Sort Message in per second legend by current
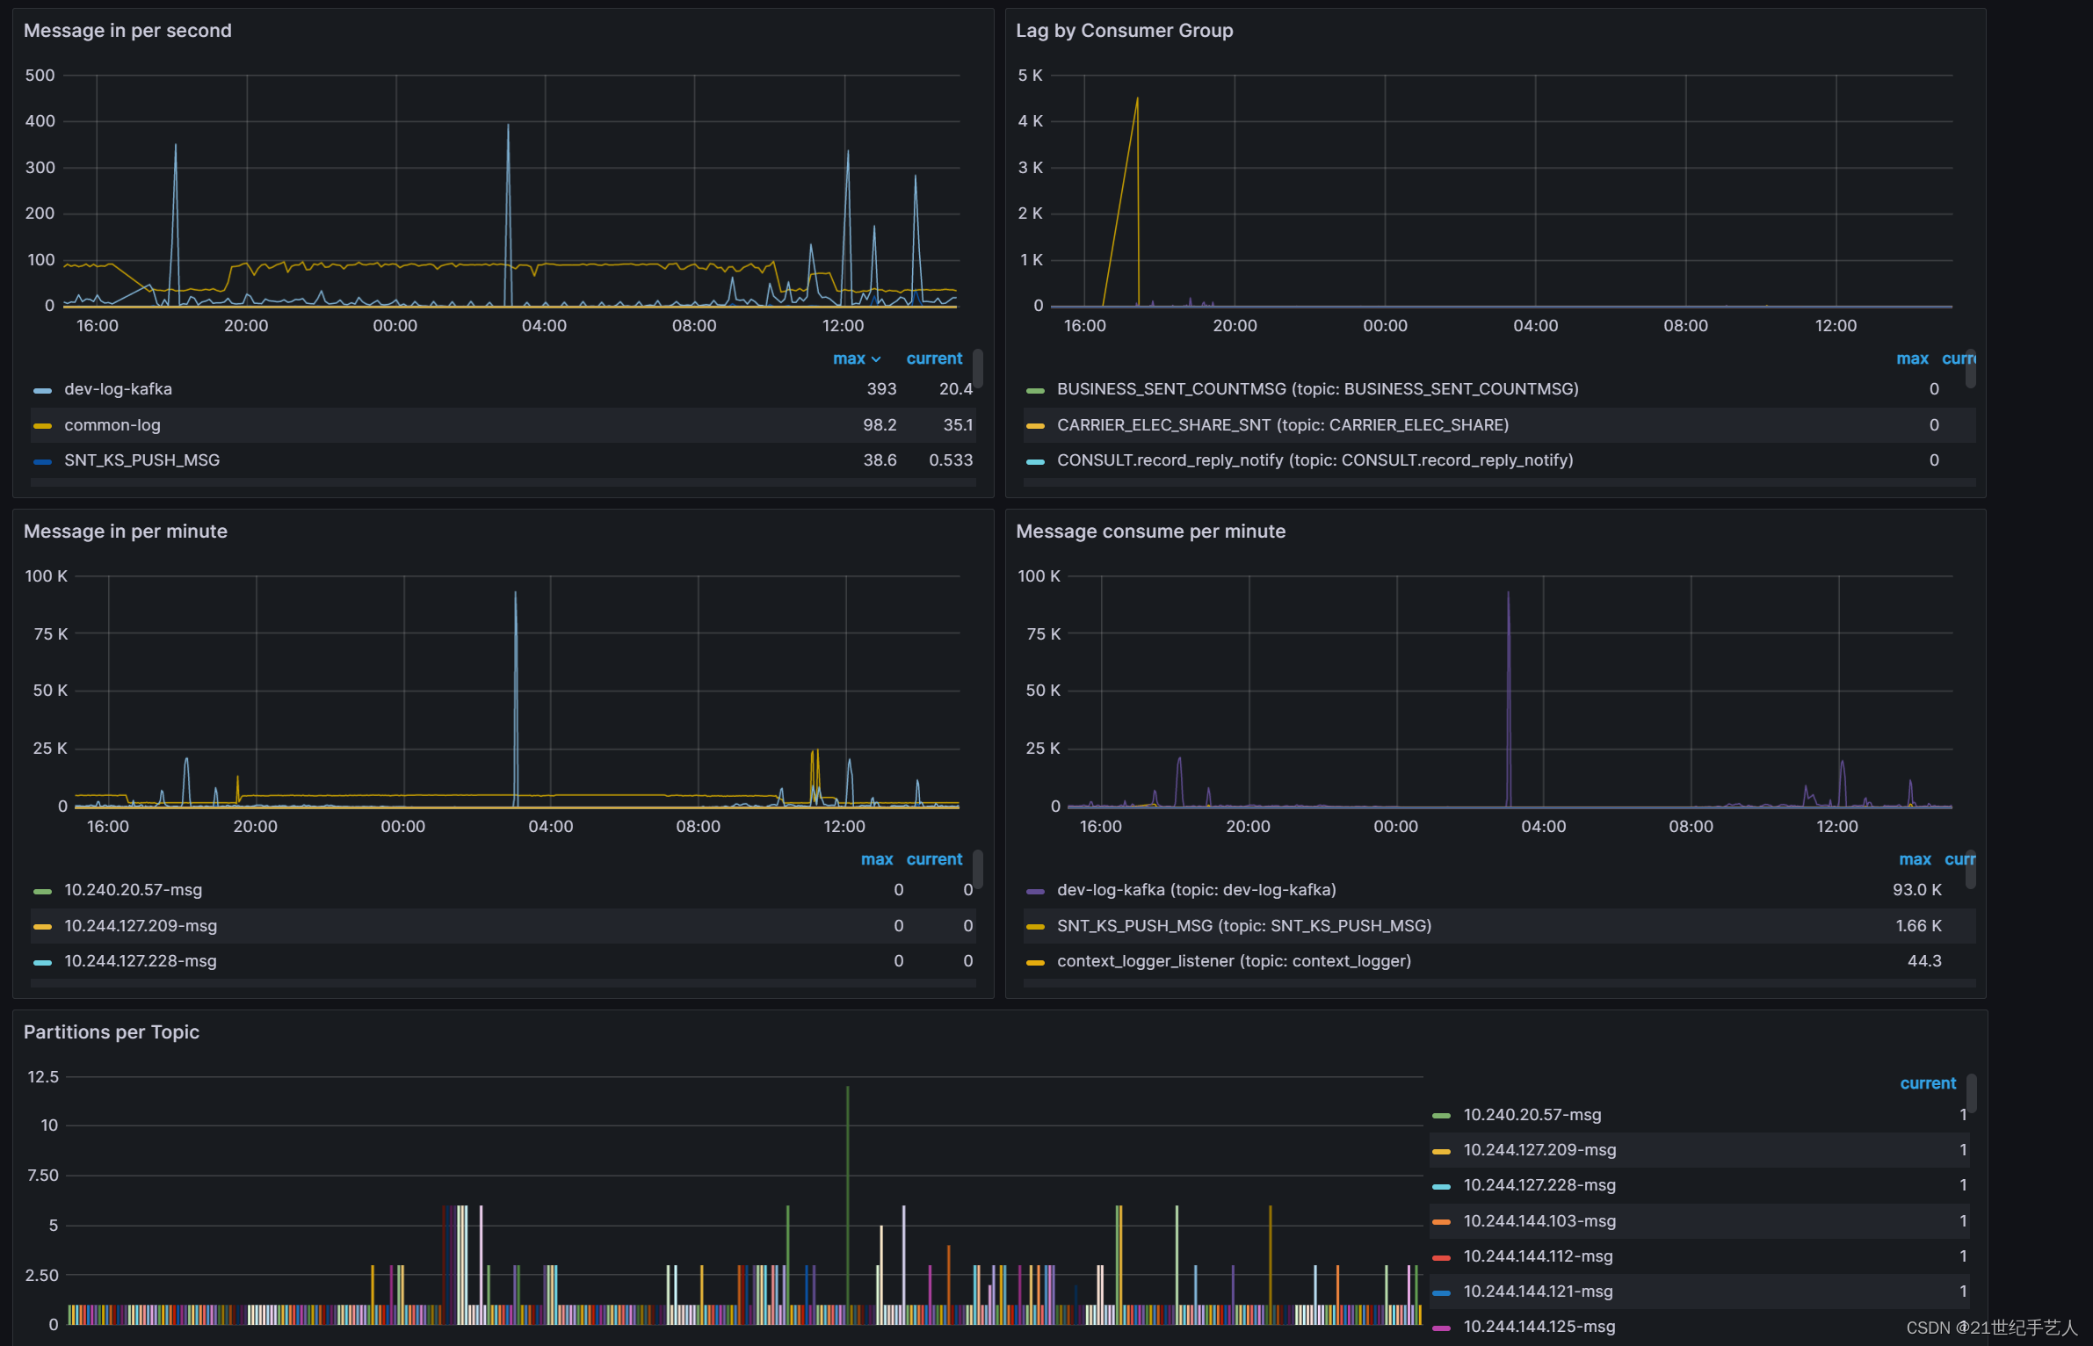Viewport: 2093px width, 1346px height. tap(934, 358)
